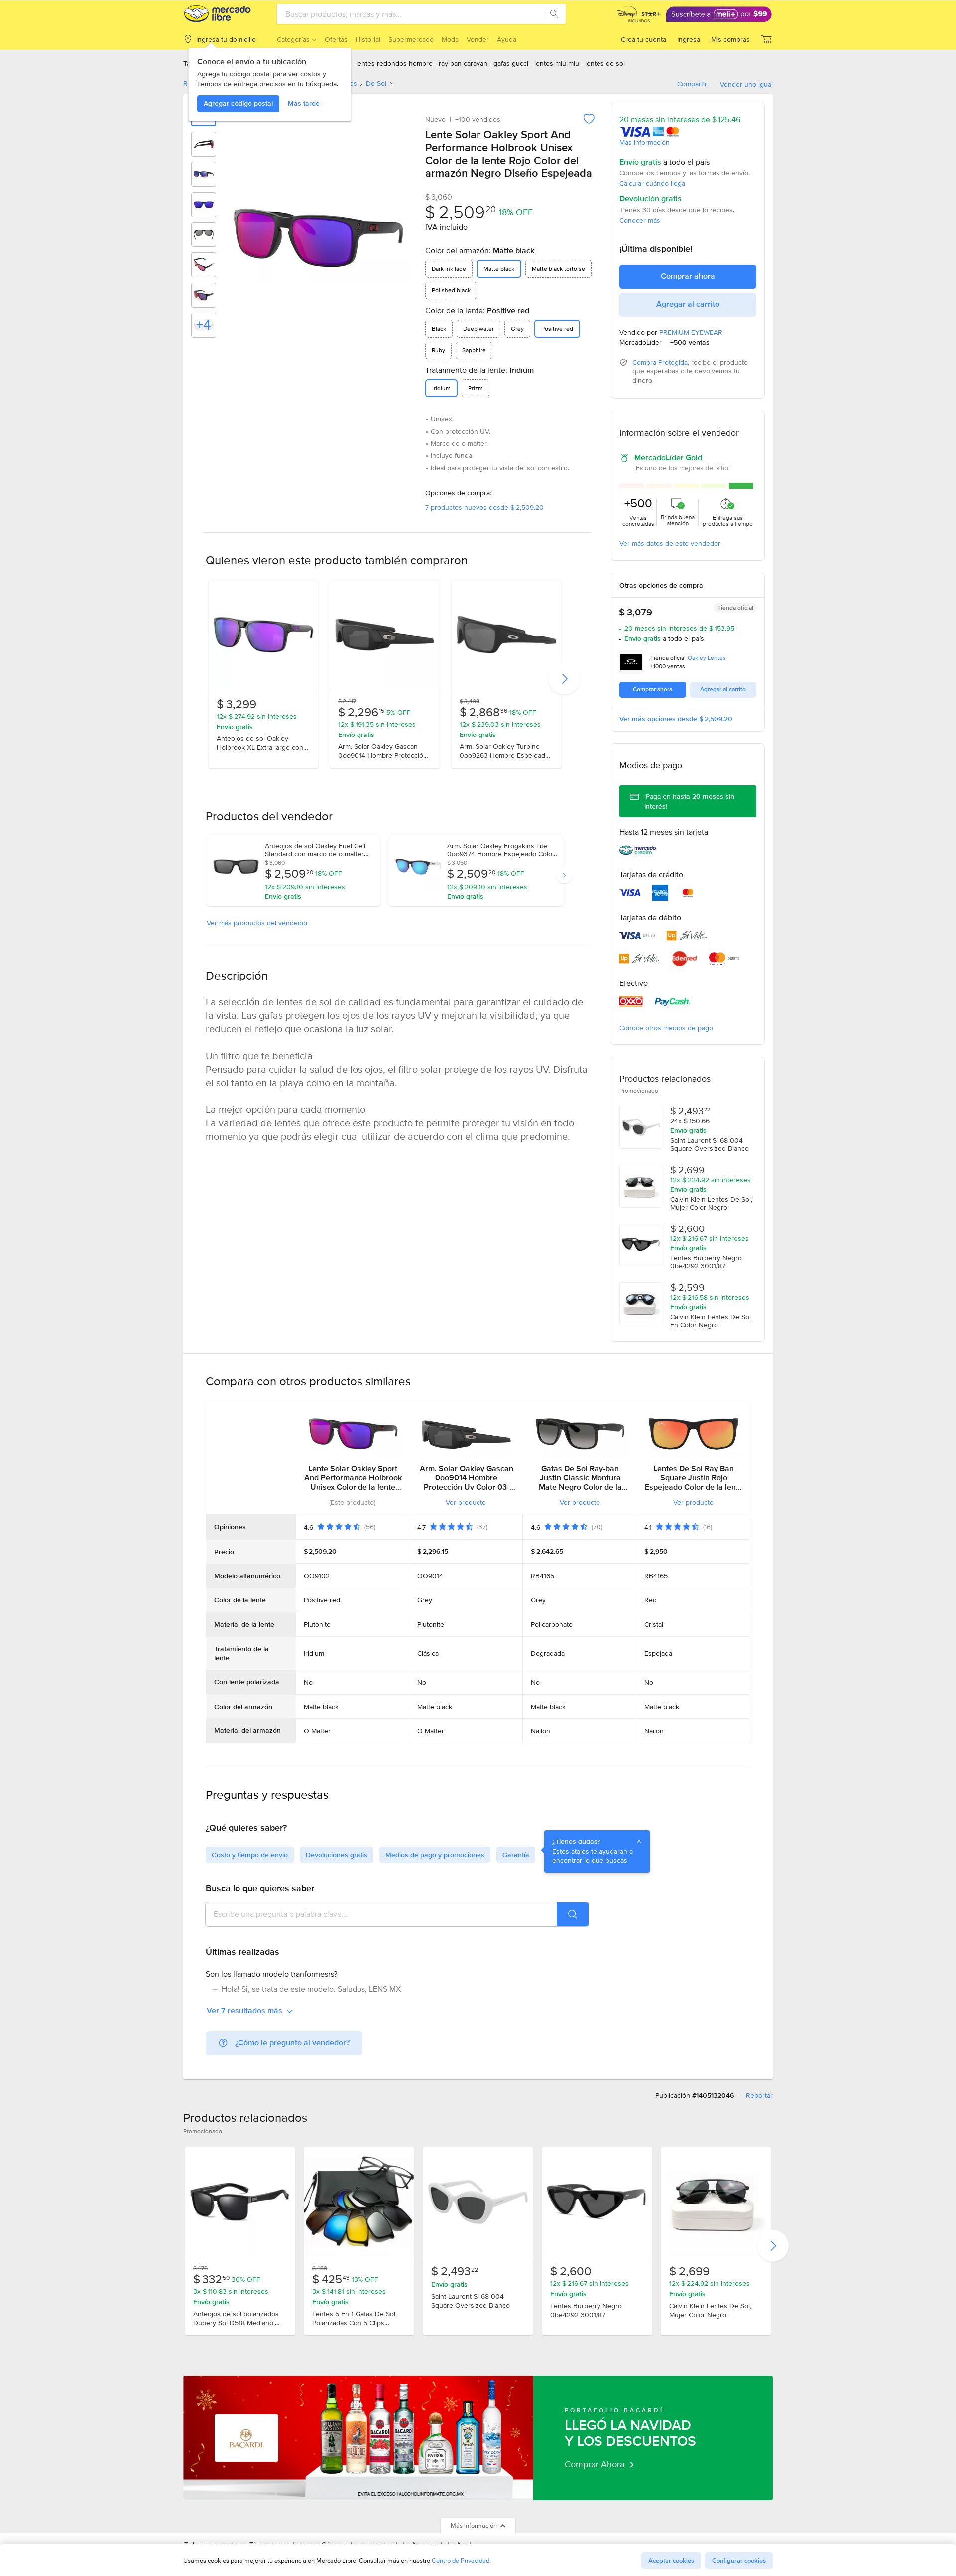Select the 'Matte black tortoise' frame color
Screen dimensions: 956x2576
558,269
